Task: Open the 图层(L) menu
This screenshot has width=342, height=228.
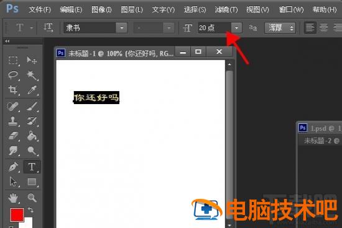Action: [132, 10]
